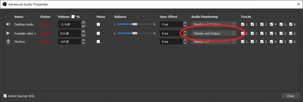This screenshot has width=303, height=102.
Task: Open Example video 1 audio monitoring dropdown
Action: (214, 33)
